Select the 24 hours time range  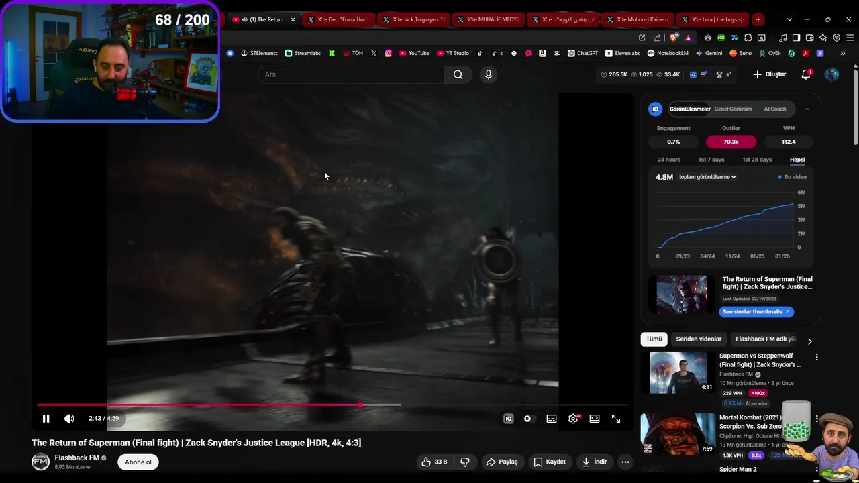pyautogui.click(x=668, y=160)
